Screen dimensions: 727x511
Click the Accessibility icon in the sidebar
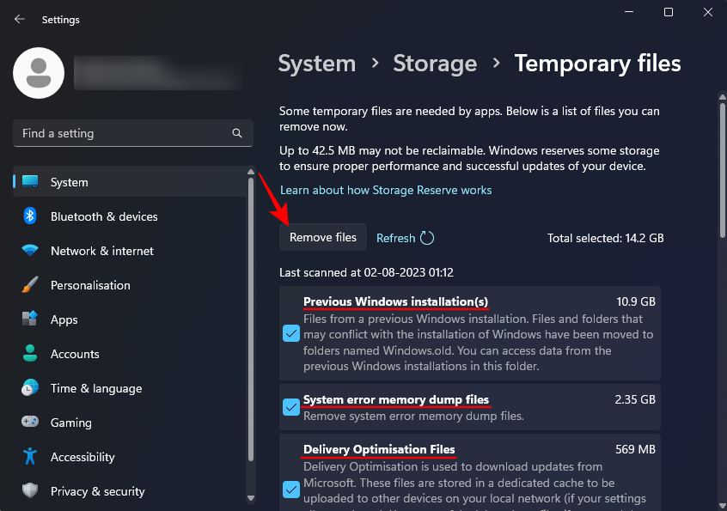click(x=28, y=457)
